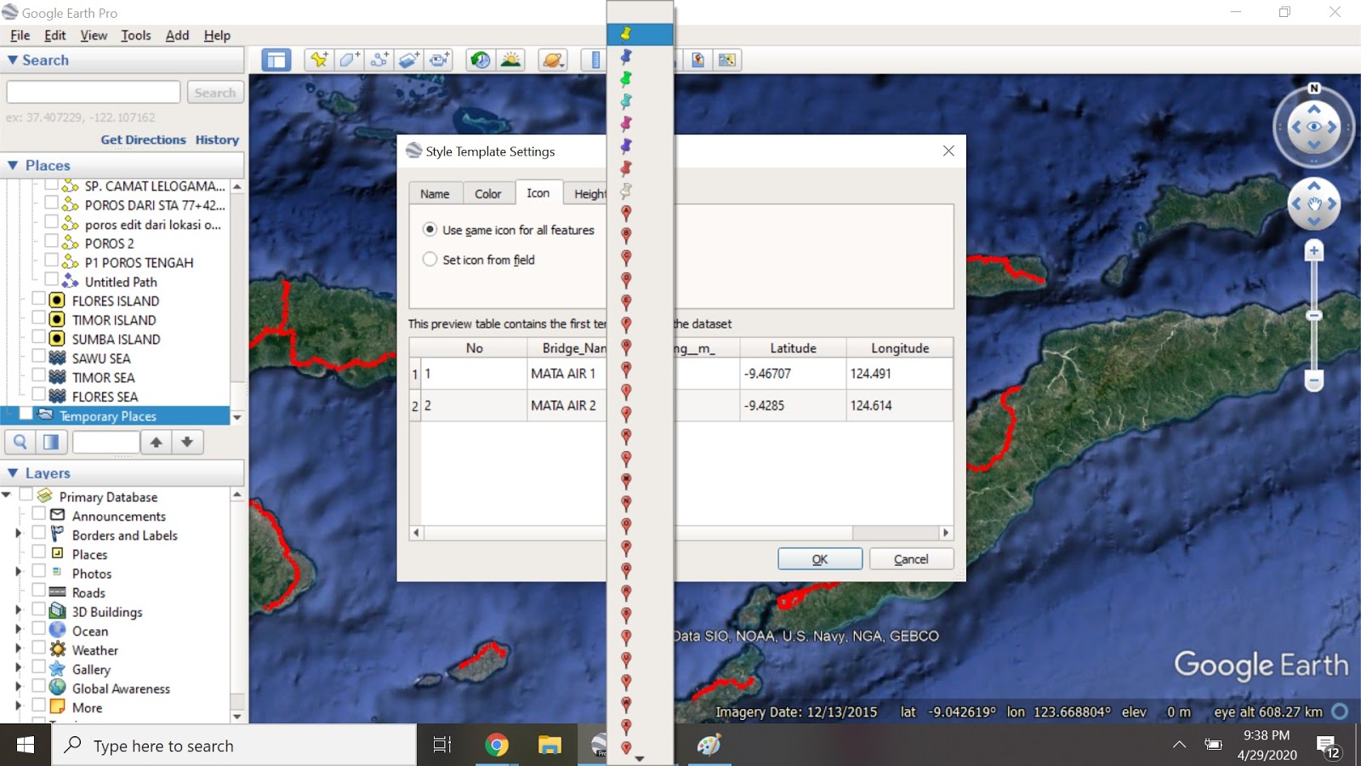Select 'Set icon from field' option
Image resolution: width=1361 pixels, height=766 pixels.
pos(431,260)
